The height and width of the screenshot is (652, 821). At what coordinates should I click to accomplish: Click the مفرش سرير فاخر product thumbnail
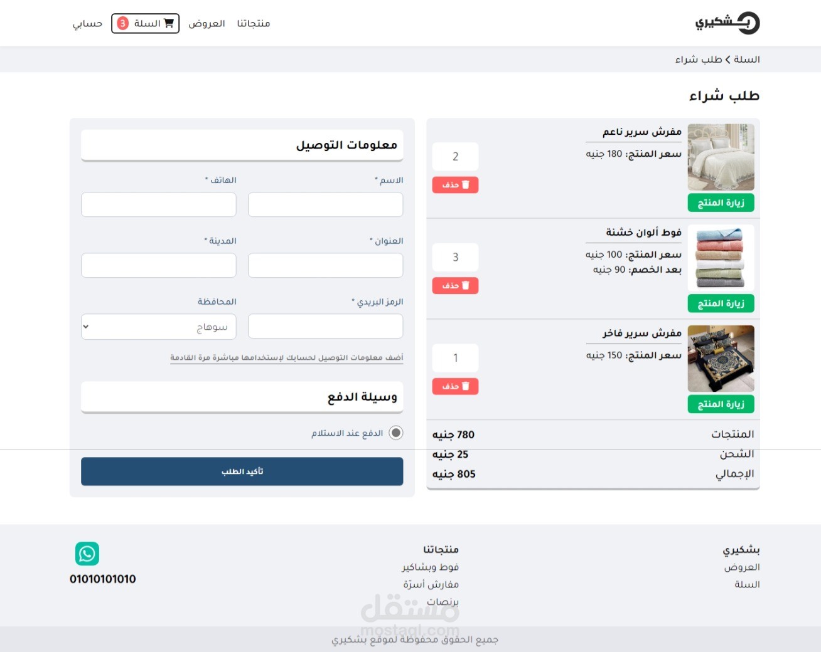point(721,359)
